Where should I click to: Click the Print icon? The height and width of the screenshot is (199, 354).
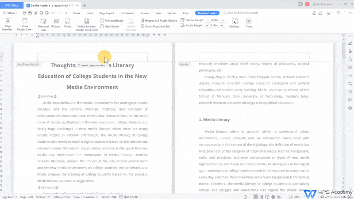tap(41, 13)
